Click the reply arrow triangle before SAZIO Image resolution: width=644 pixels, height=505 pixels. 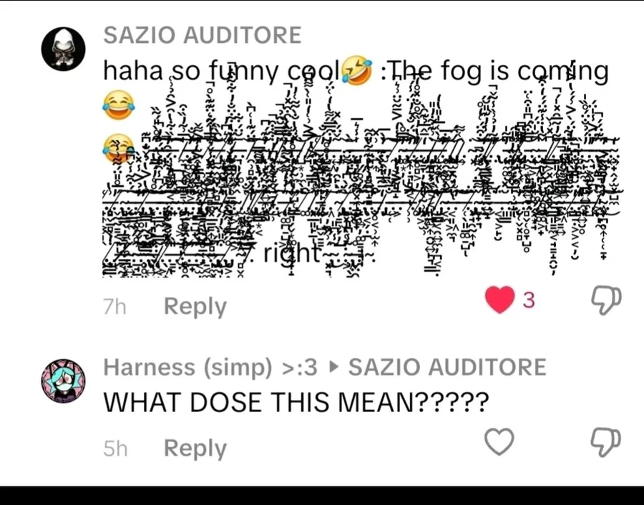coord(335,367)
